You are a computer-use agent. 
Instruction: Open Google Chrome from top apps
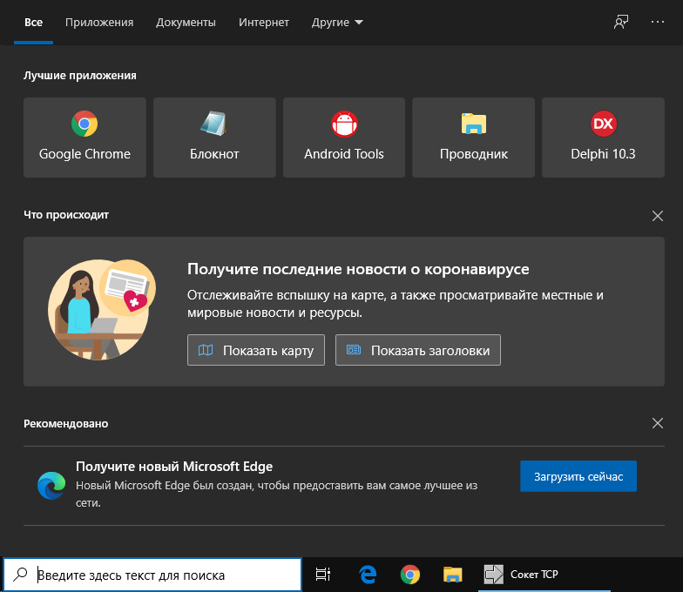tap(85, 138)
